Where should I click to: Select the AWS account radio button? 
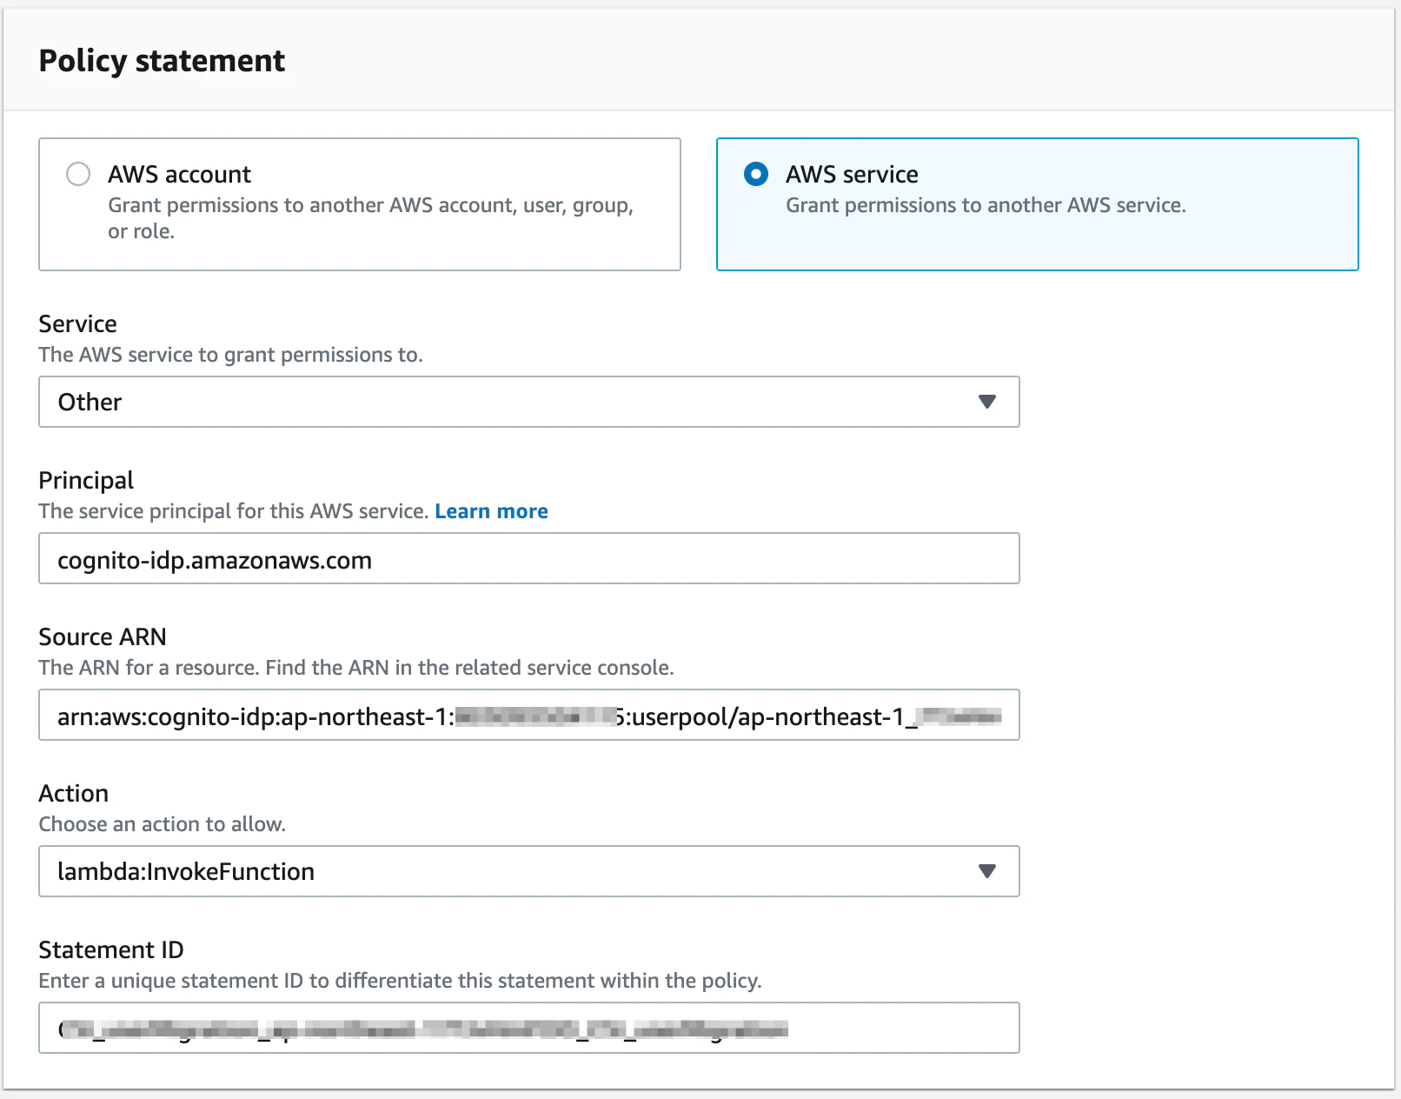pos(78,174)
